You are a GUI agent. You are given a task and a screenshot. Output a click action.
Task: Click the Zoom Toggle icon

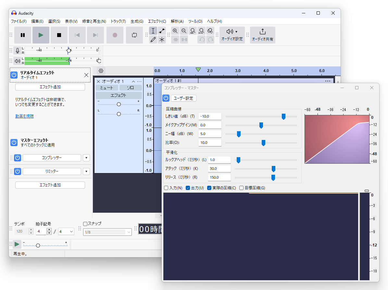coord(210,31)
